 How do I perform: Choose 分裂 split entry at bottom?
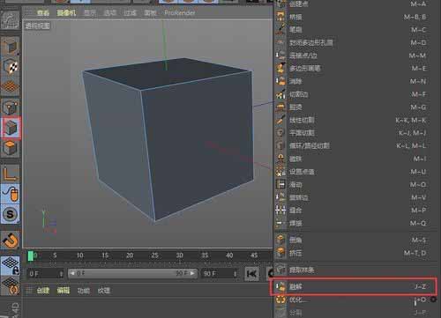coord(356,313)
